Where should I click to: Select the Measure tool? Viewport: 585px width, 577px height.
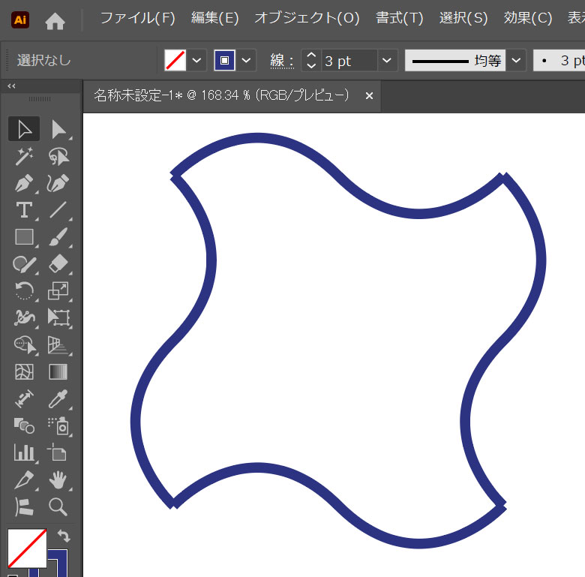[x=24, y=398]
